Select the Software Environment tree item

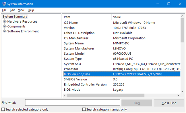coord(23,31)
